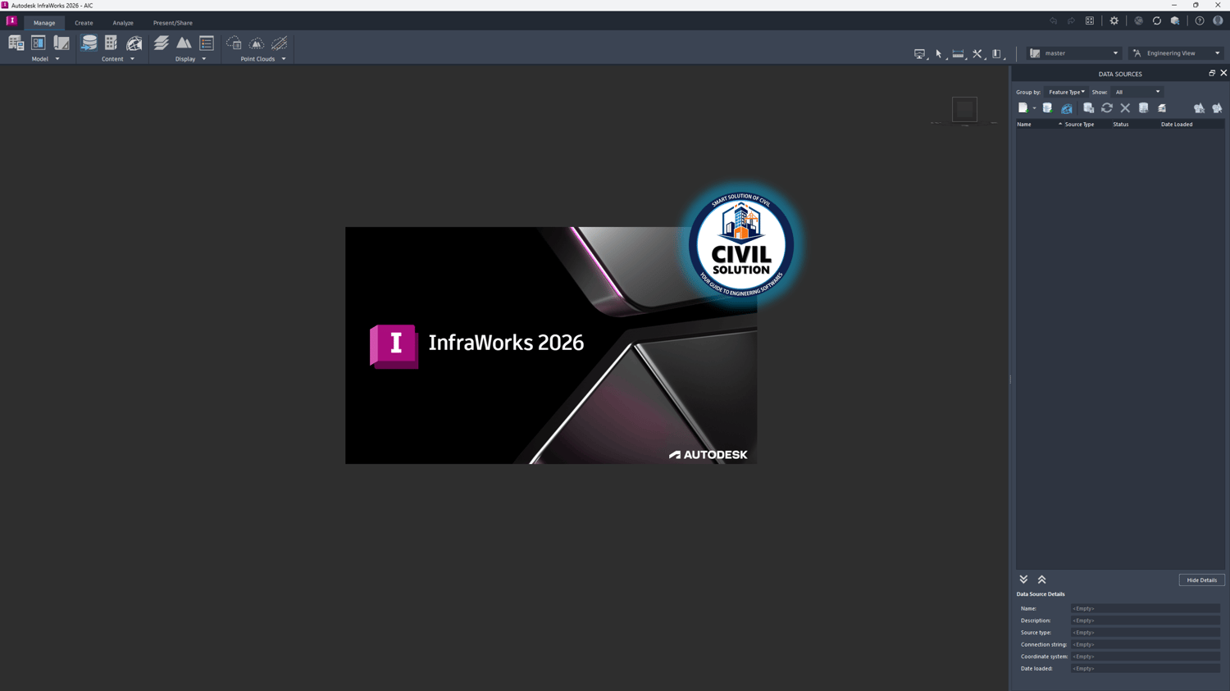
Task: Open the Surface Layers stacked icon
Action: pos(162,43)
